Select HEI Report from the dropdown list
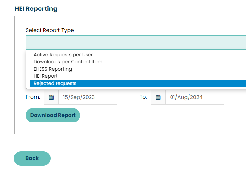Viewport: 246px width, 179px height. tap(45, 76)
